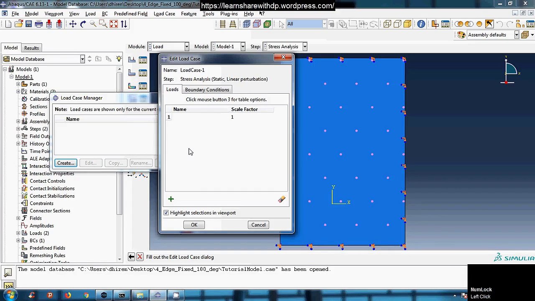Click OK in Edit Load Case dialog
This screenshot has width=535, height=301.
point(194,225)
